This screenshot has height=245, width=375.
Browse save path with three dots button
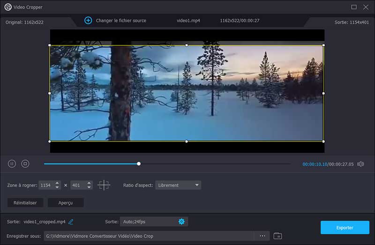pyautogui.click(x=262, y=236)
